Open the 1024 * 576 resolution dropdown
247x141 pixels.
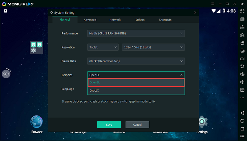pyautogui.click(x=153, y=47)
